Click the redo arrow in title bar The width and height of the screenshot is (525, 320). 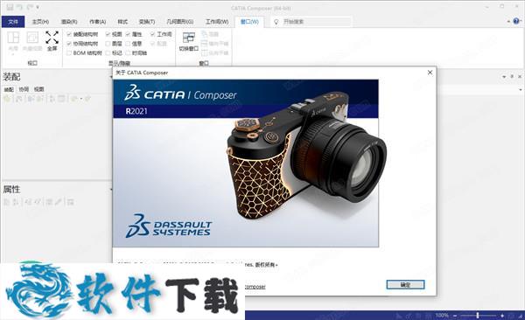[30, 7]
